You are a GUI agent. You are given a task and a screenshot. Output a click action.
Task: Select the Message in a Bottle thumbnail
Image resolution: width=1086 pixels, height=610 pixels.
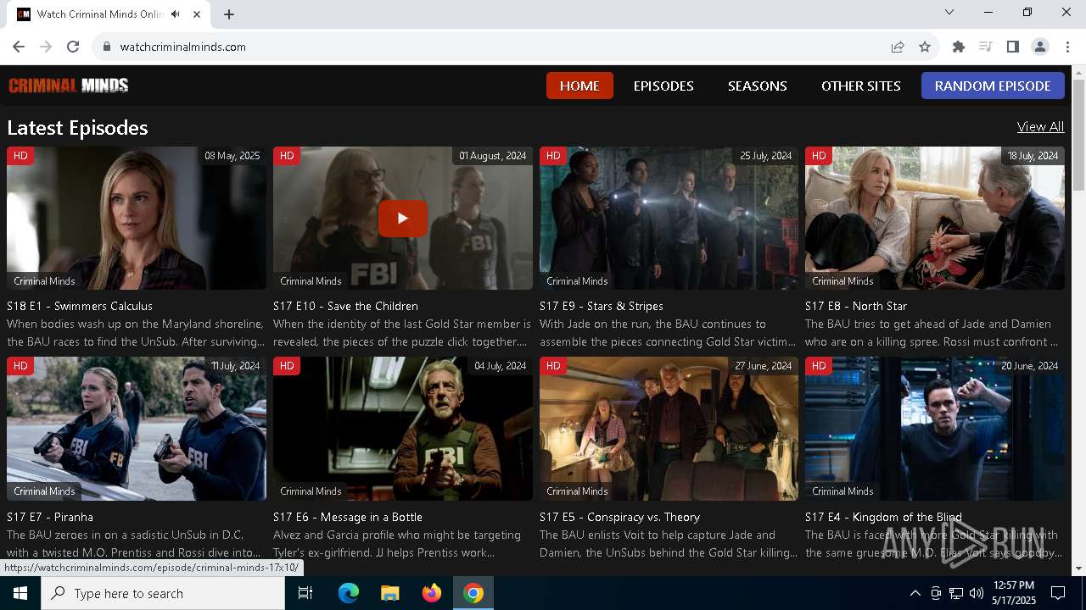click(x=403, y=429)
